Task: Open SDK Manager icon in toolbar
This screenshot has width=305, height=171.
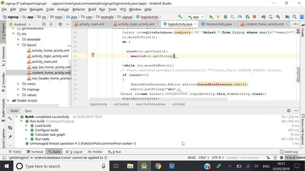Action: pos(278,17)
